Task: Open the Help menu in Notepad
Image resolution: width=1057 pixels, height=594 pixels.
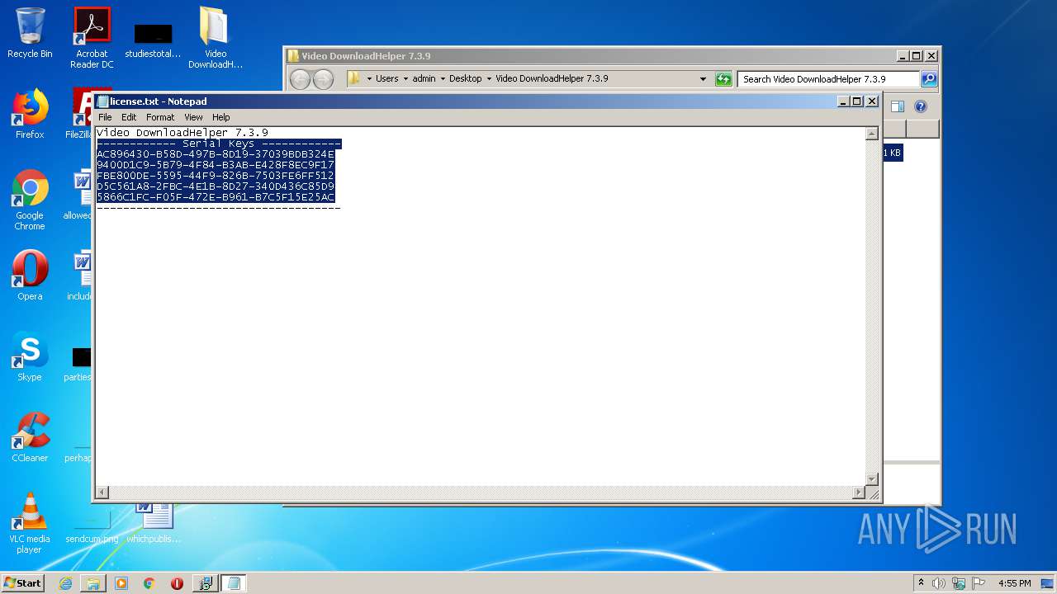Action: [x=220, y=117]
